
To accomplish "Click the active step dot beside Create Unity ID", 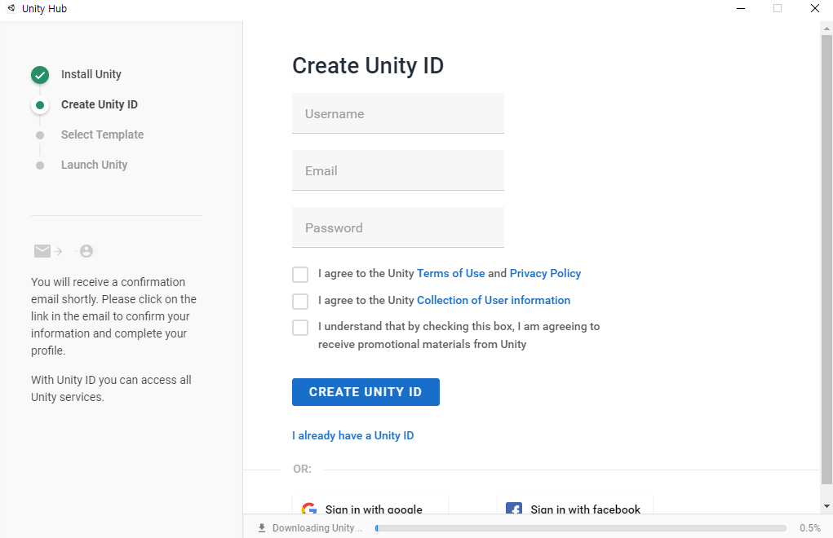I will pos(40,105).
